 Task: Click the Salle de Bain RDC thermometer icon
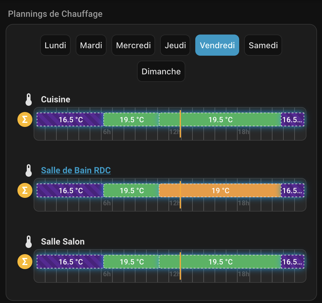click(29, 170)
